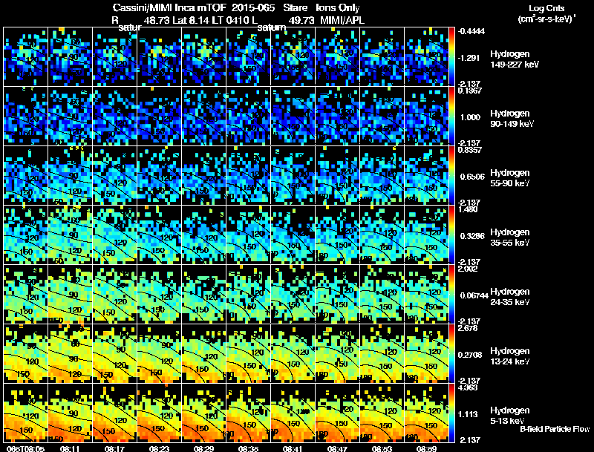594x452 pixels.
Task: Select the color bar beside Hydrogen 24-35 keV
Action: pos(451,294)
